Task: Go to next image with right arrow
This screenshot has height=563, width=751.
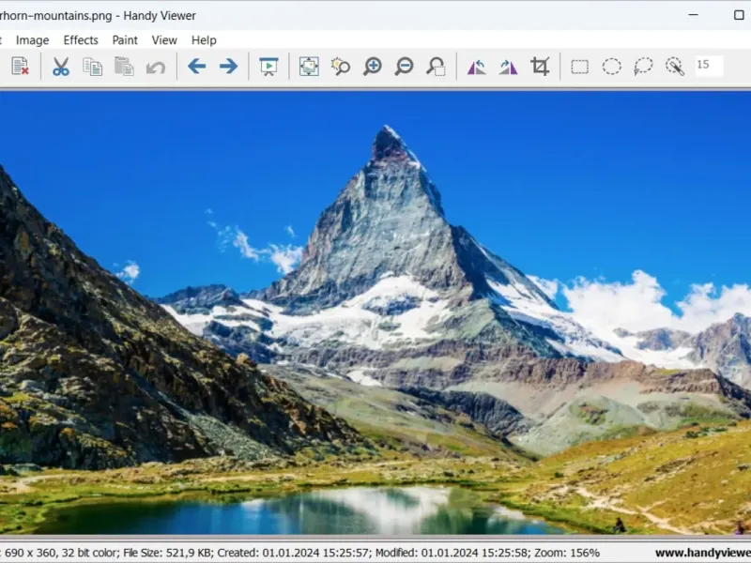Action: pos(228,66)
